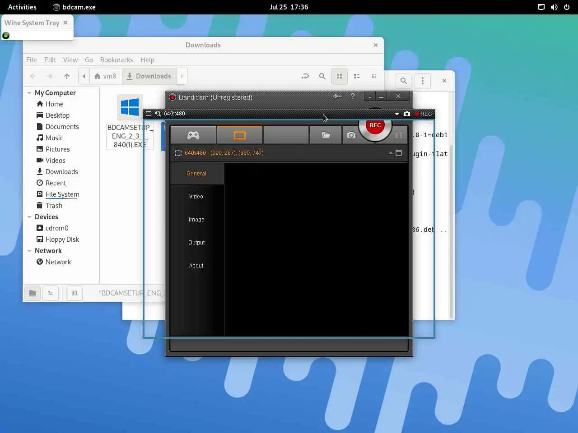Toggle location entry icon in the file manager toolbar
The height and width of the screenshot is (433, 578).
(x=305, y=76)
